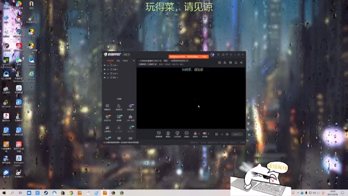Toggle the red microphone in the bottom toolbar
The width and height of the screenshot is (348, 196).
[195, 134]
